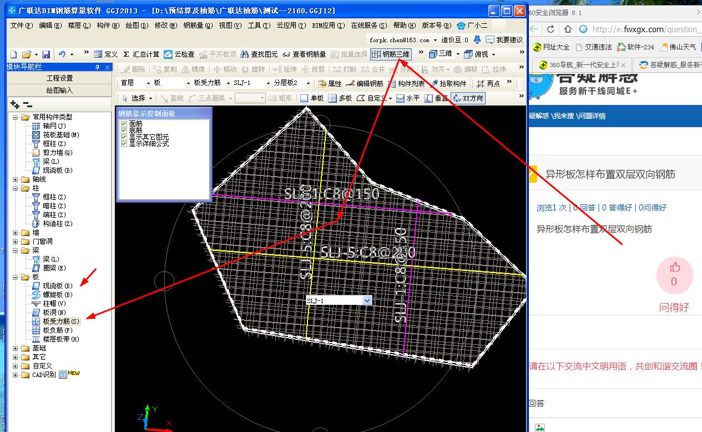Open 查看钢筋量 rebar quantity viewer

coord(304,54)
